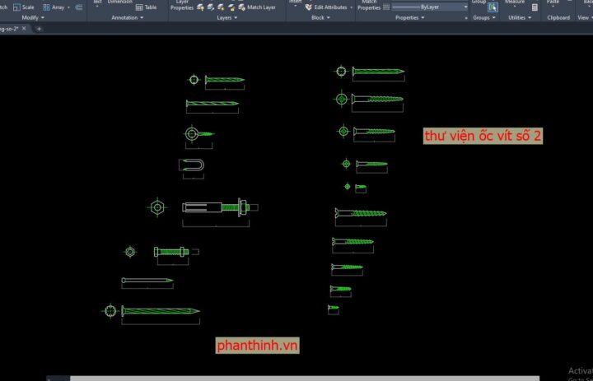Click the first layer tool icon beside Layer Properties
Screen dimensions: 593x381
(x=200, y=7)
